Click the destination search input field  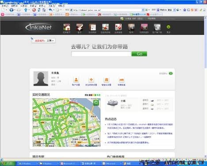(x=101, y=54)
